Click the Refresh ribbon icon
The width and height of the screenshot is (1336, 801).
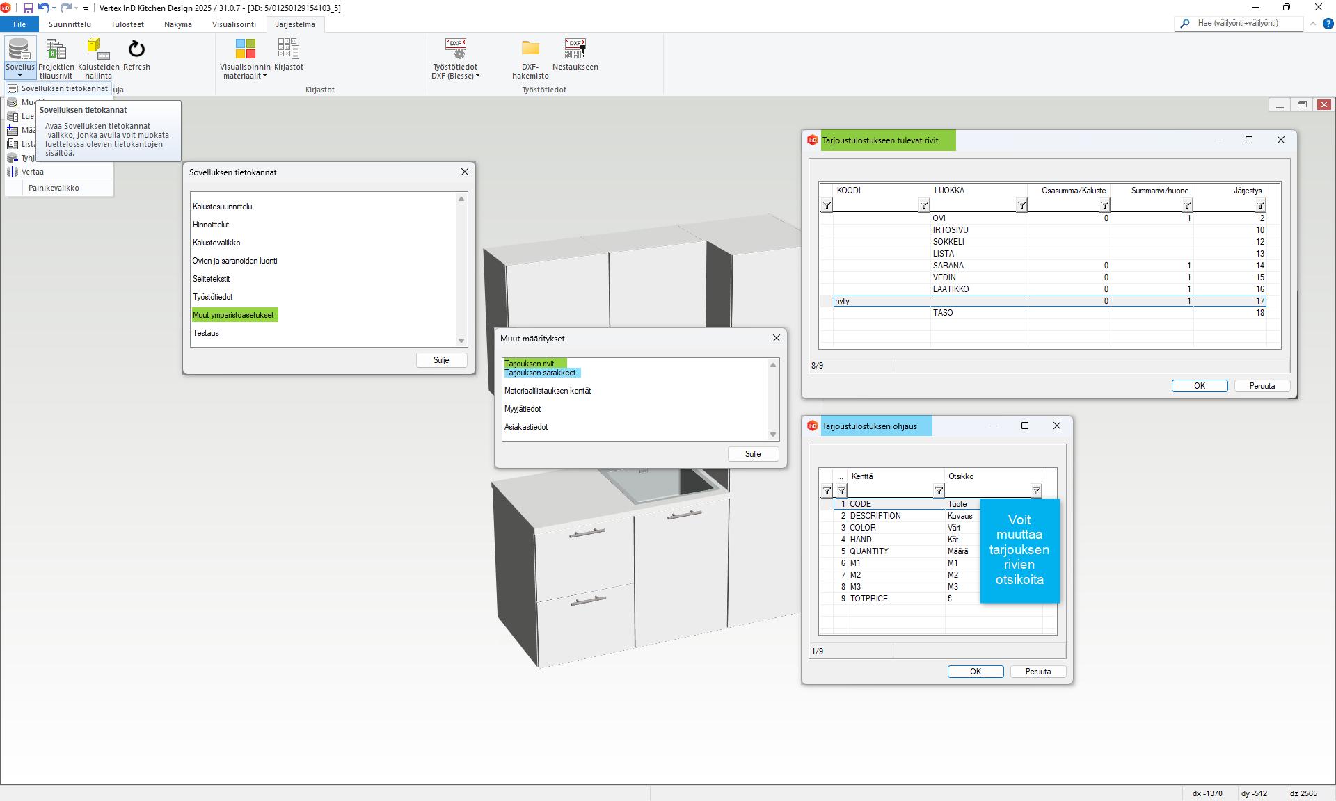coord(136,49)
